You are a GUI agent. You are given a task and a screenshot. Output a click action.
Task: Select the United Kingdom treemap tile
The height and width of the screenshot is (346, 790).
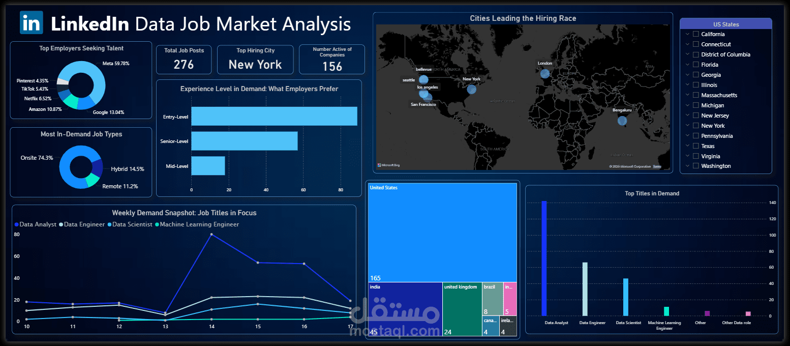coord(462,309)
